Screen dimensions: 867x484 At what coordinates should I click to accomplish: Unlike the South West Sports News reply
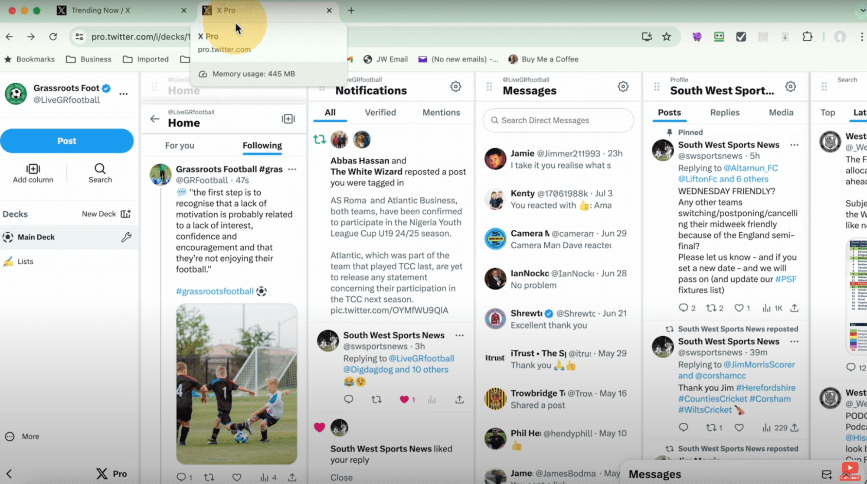[405, 399]
